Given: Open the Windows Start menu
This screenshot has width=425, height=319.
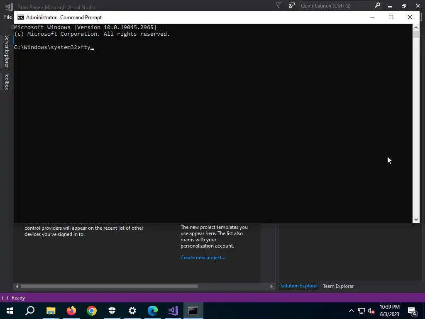Looking at the screenshot, I should [10, 311].
